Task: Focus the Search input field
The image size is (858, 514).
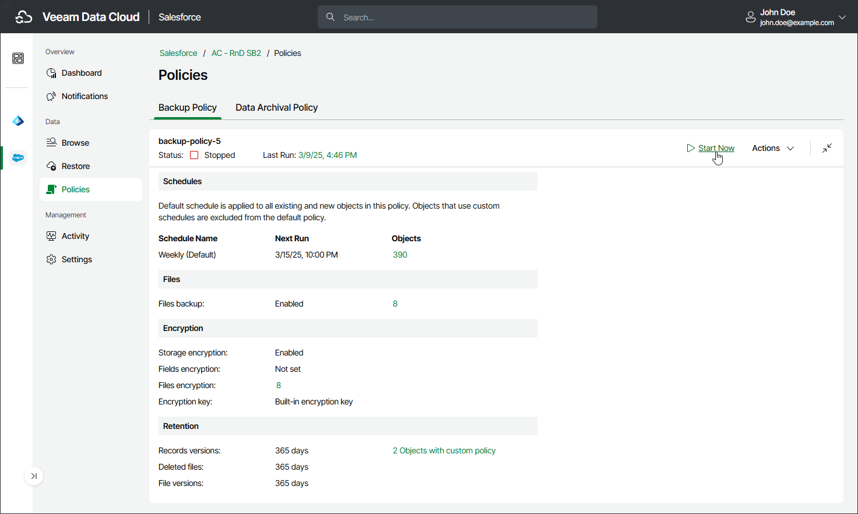Action: coord(458,17)
